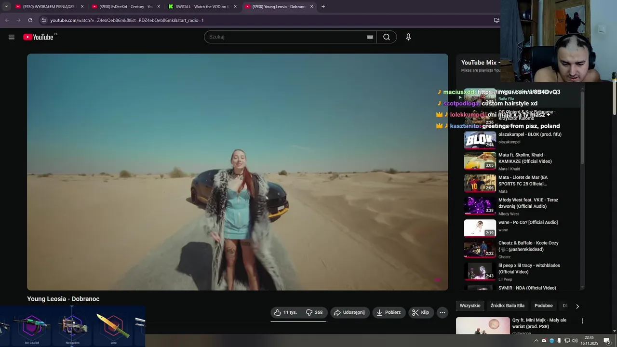Play Mata - Lloret de Mar from mix
Screen dimensions: 617x347
click(x=523, y=180)
